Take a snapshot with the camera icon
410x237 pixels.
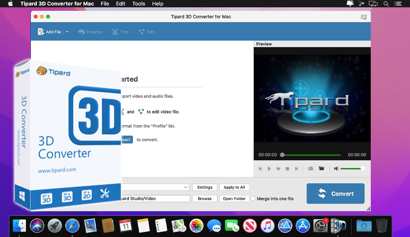coord(310,168)
